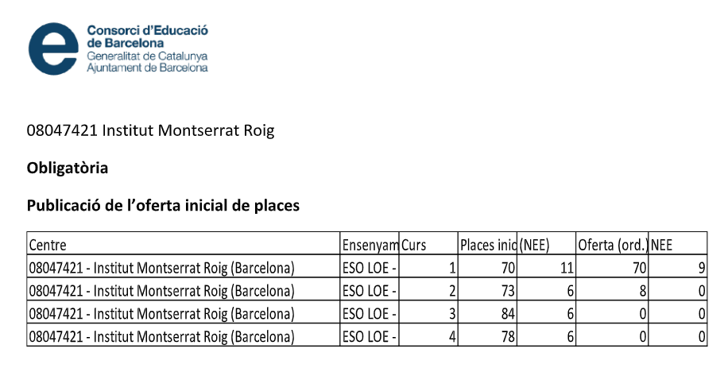
Task: Select the Places inicials column header
Action: click(x=488, y=246)
